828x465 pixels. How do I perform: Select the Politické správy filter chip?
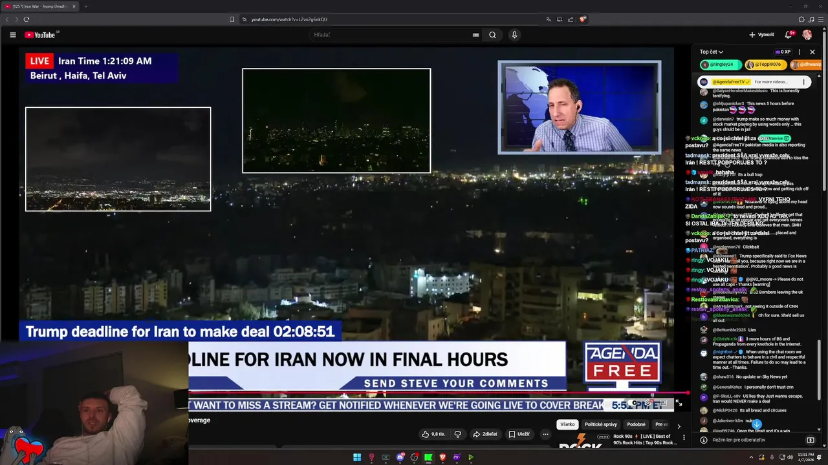601,424
